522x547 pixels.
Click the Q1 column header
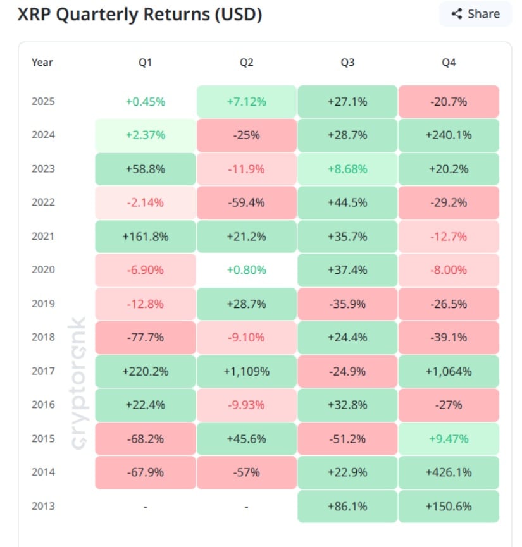coord(146,63)
